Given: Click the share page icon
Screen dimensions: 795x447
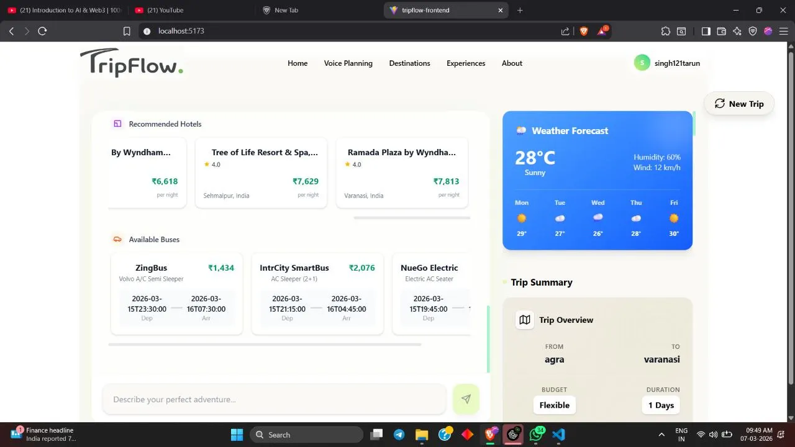Looking at the screenshot, I should 565,31.
